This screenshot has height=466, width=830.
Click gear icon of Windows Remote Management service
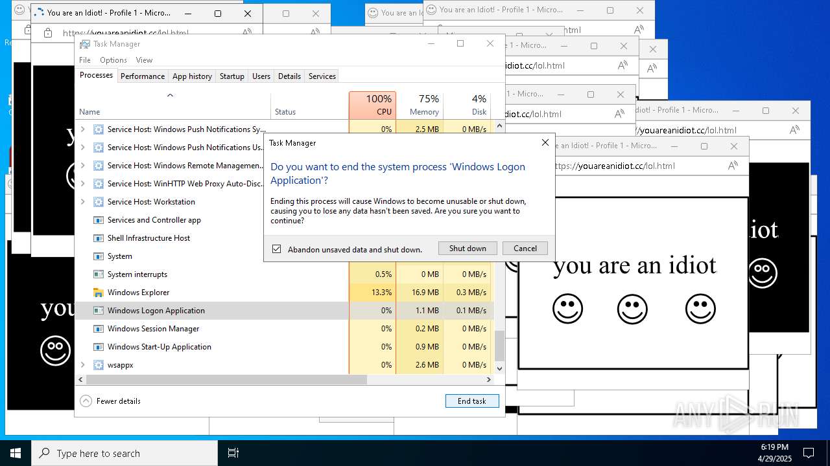pyautogui.click(x=99, y=166)
